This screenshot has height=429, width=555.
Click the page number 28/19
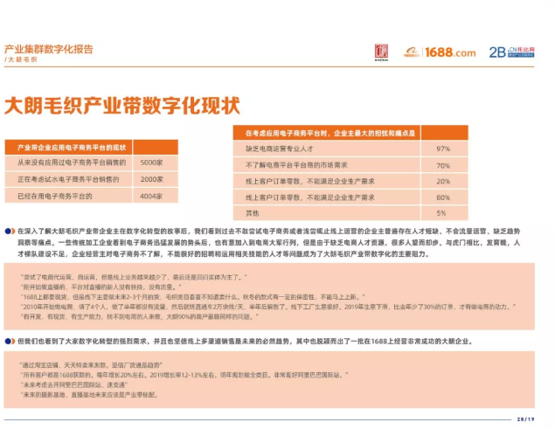coord(529,418)
